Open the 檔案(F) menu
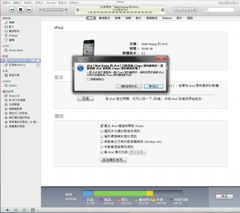This screenshot has width=240, height=213. point(6,3)
